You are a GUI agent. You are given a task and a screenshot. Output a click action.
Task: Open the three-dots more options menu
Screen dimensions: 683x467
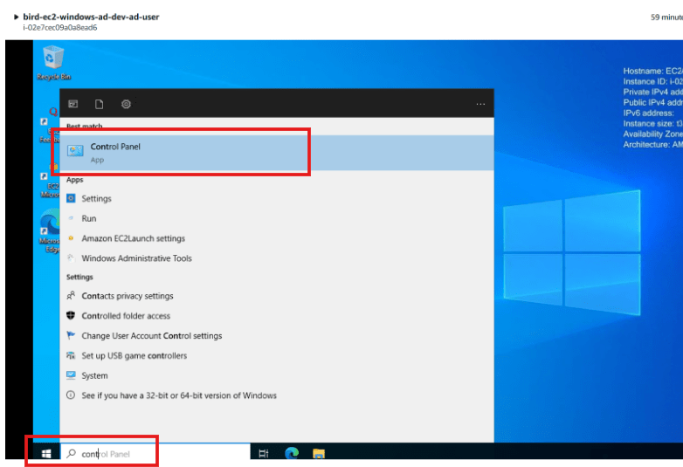[480, 104]
